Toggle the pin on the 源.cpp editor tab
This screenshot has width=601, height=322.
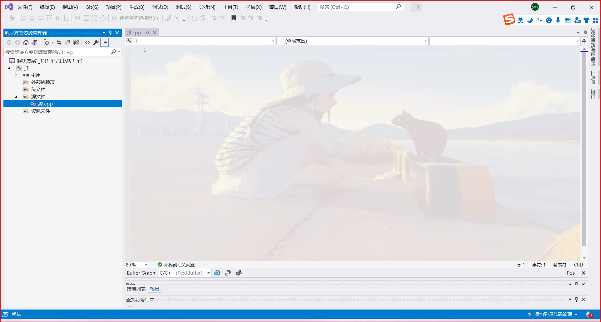pyautogui.click(x=147, y=32)
